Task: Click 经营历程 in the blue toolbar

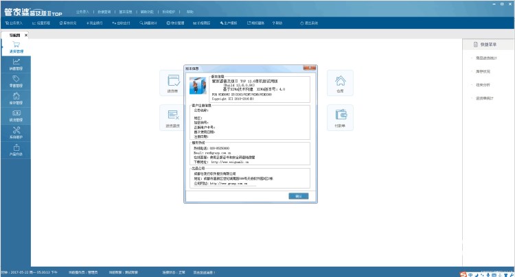Action: click(41, 23)
